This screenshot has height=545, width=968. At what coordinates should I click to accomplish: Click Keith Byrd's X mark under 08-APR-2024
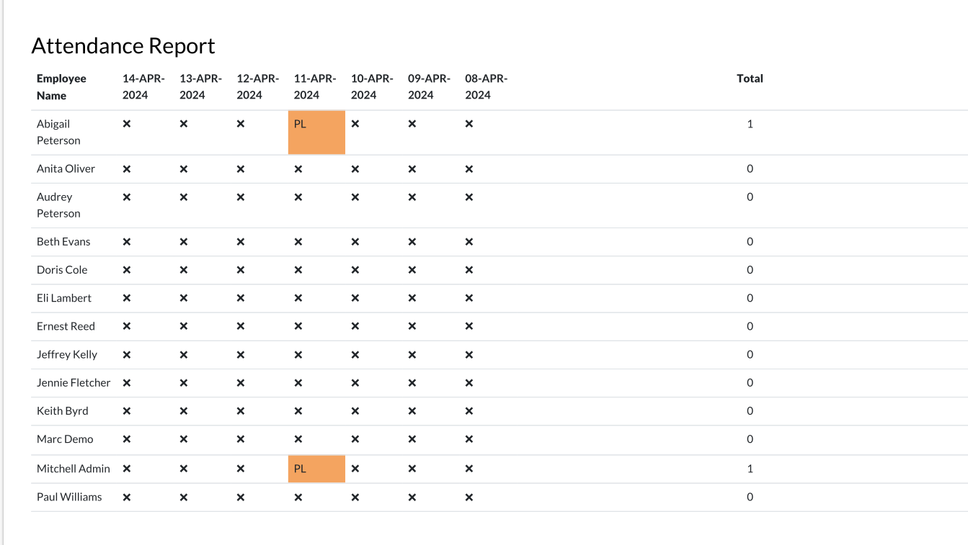pos(469,411)
